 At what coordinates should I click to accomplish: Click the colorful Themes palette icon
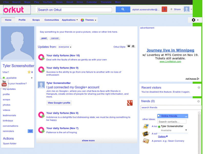pyautogui.click(x=82, y=20)
